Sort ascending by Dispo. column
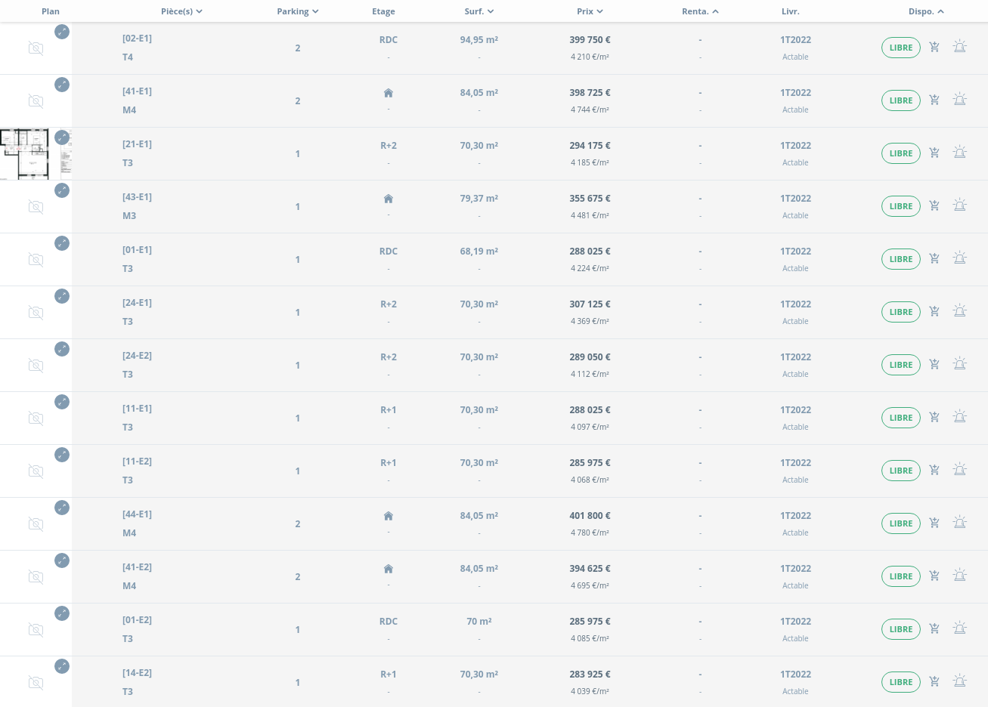The height and width of the screenshot is (707, 988). [x=926, y=11]
